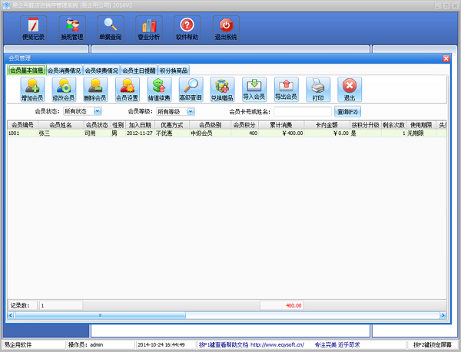The height and width of the screenshot is (352, 461).
Task: Click the 会员卡号或姓名 input field
Action: point(303,112)
